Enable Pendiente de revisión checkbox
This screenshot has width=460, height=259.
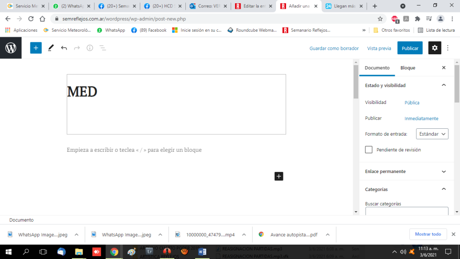[x=368, y=150]
